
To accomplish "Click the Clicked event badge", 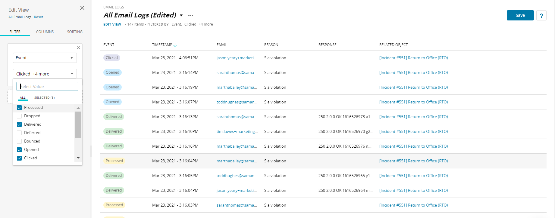I will click(112, 58).
